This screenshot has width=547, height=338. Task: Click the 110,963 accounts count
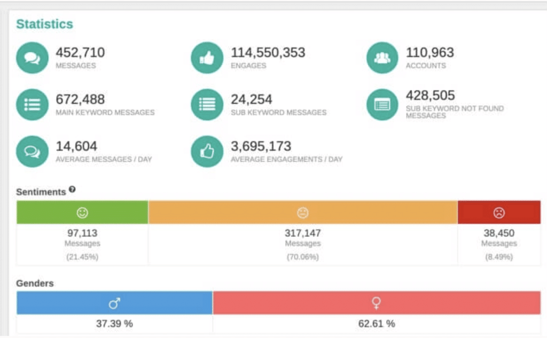tap(429, 52)
